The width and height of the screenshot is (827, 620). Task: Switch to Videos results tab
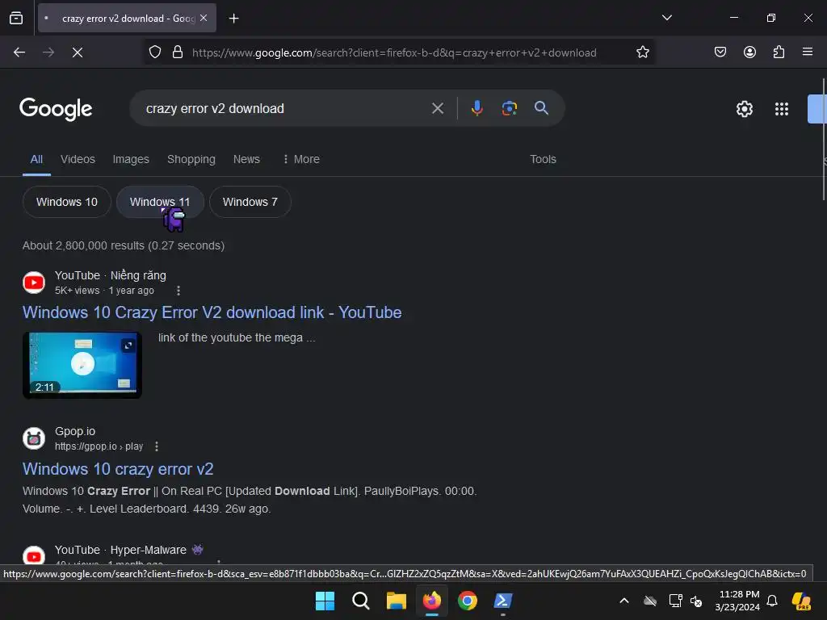pos(78,159)
